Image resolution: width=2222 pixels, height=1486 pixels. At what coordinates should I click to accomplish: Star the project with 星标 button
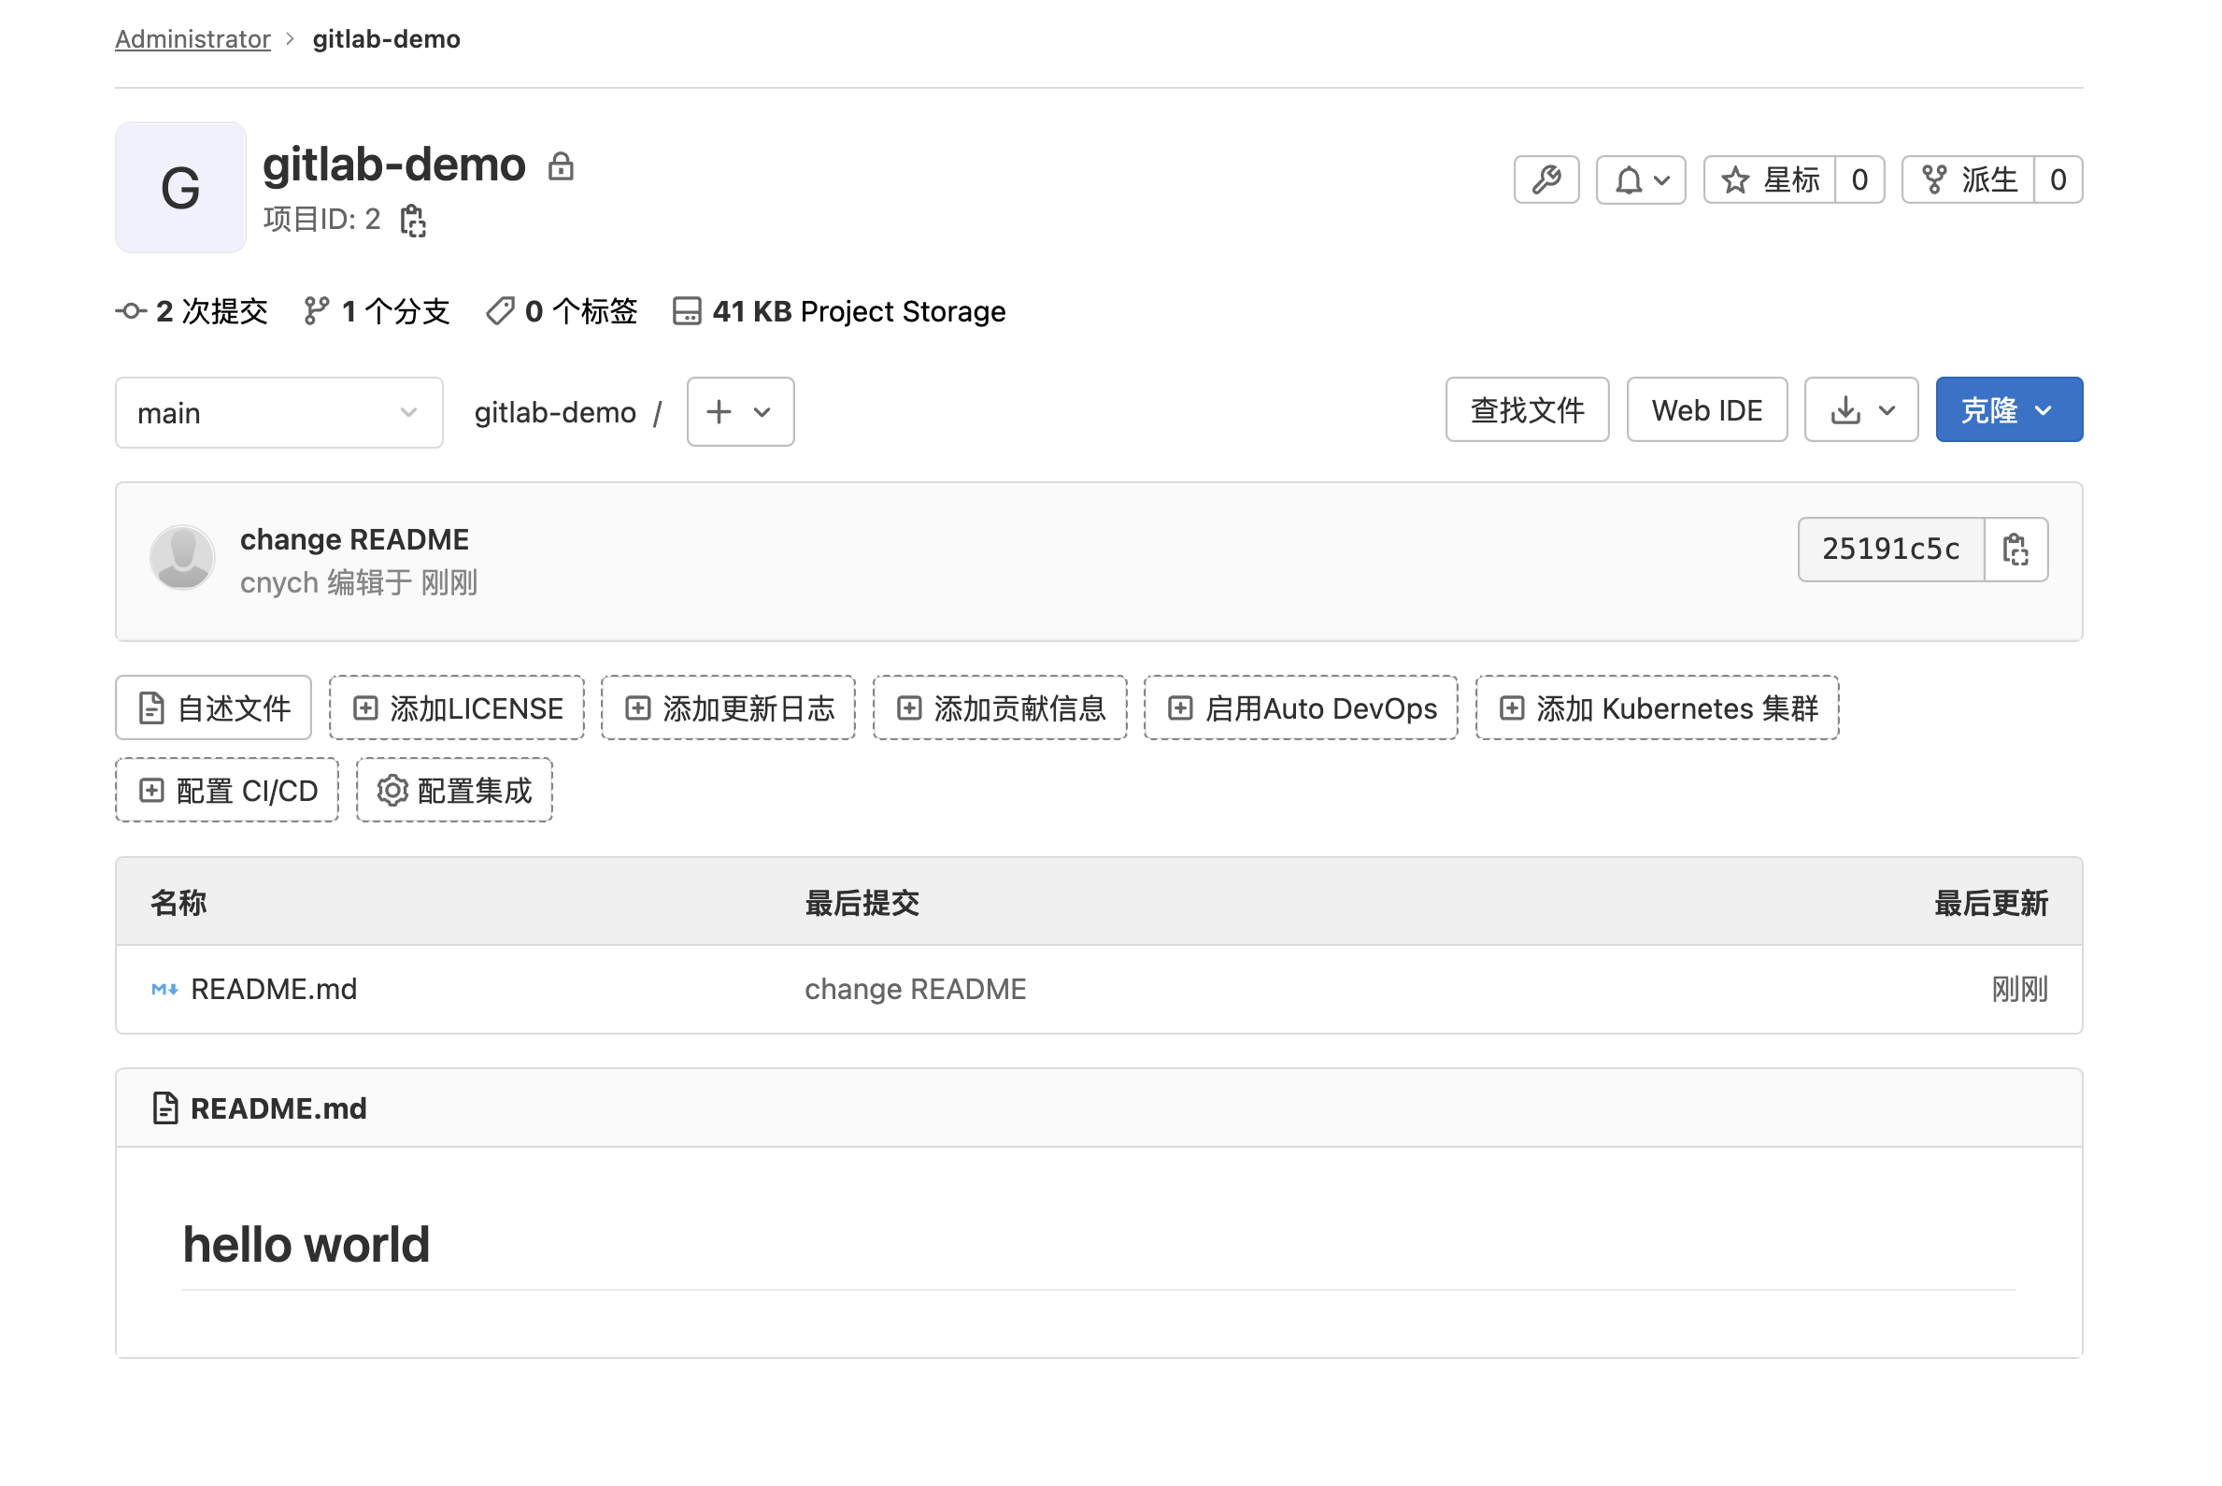coord(1769,179)
